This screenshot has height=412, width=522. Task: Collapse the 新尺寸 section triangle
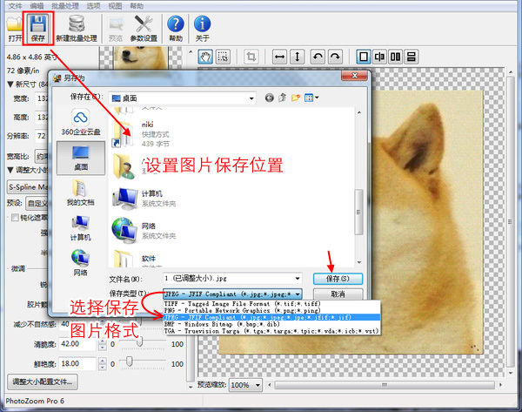10,84
